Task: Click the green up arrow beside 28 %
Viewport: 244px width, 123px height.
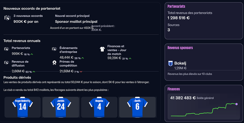Action: pyautogui.click(x=83, y=58)
